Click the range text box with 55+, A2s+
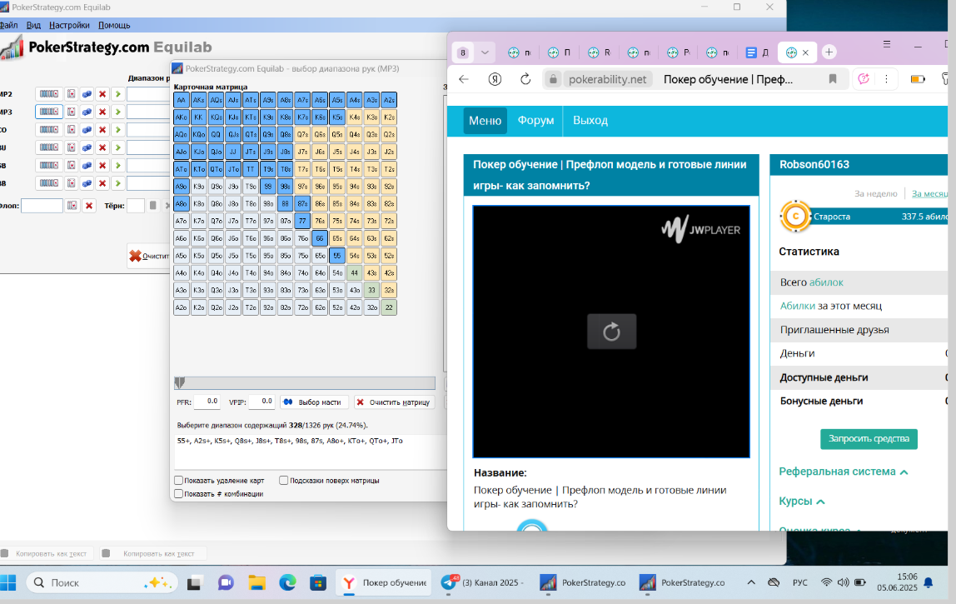The height and width of the screenshot is (604, 956). 311,452
